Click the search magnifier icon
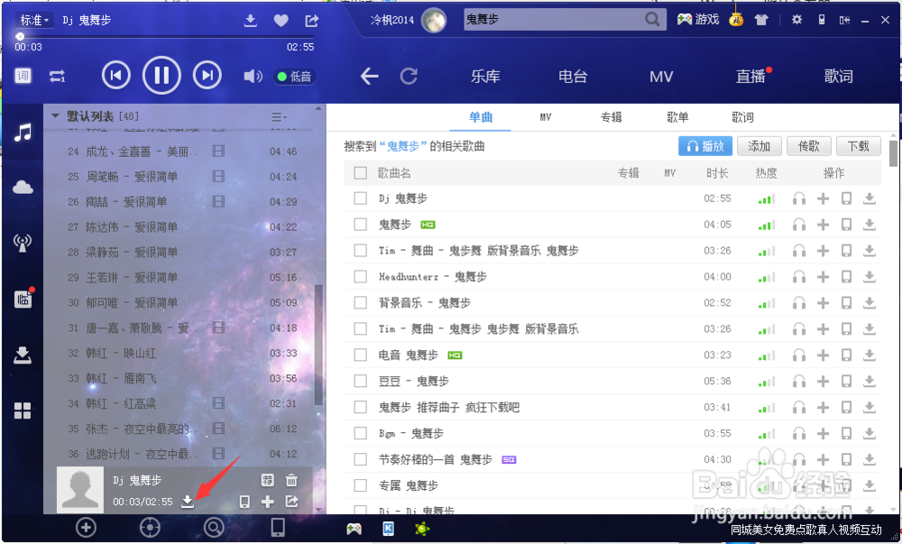This screenshot has height=544, width=902. pos(652,20)
